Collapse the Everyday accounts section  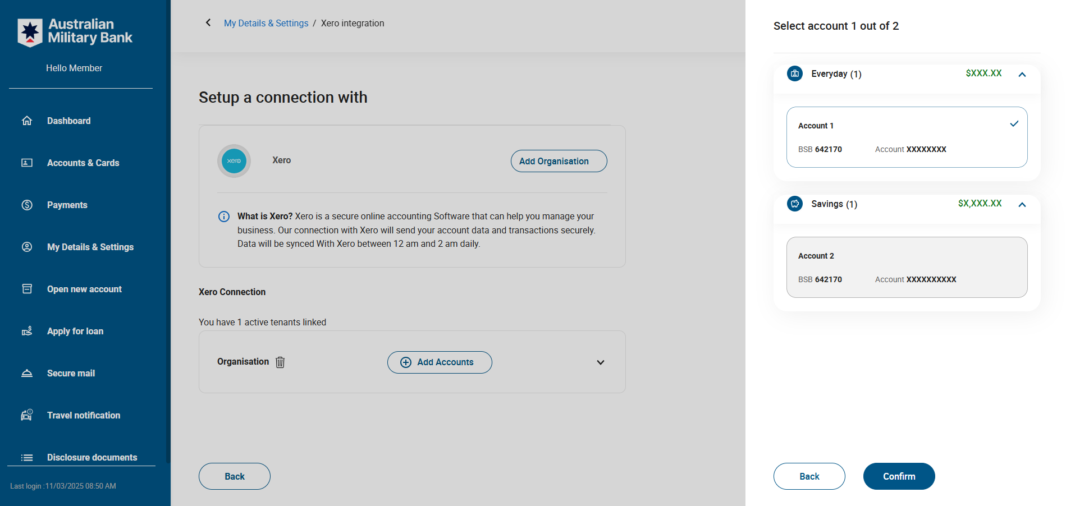click(1022, 75)
